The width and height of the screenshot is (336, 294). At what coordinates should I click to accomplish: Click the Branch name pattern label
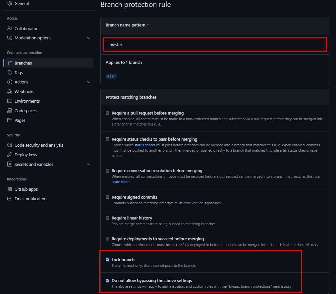[126, 25]
